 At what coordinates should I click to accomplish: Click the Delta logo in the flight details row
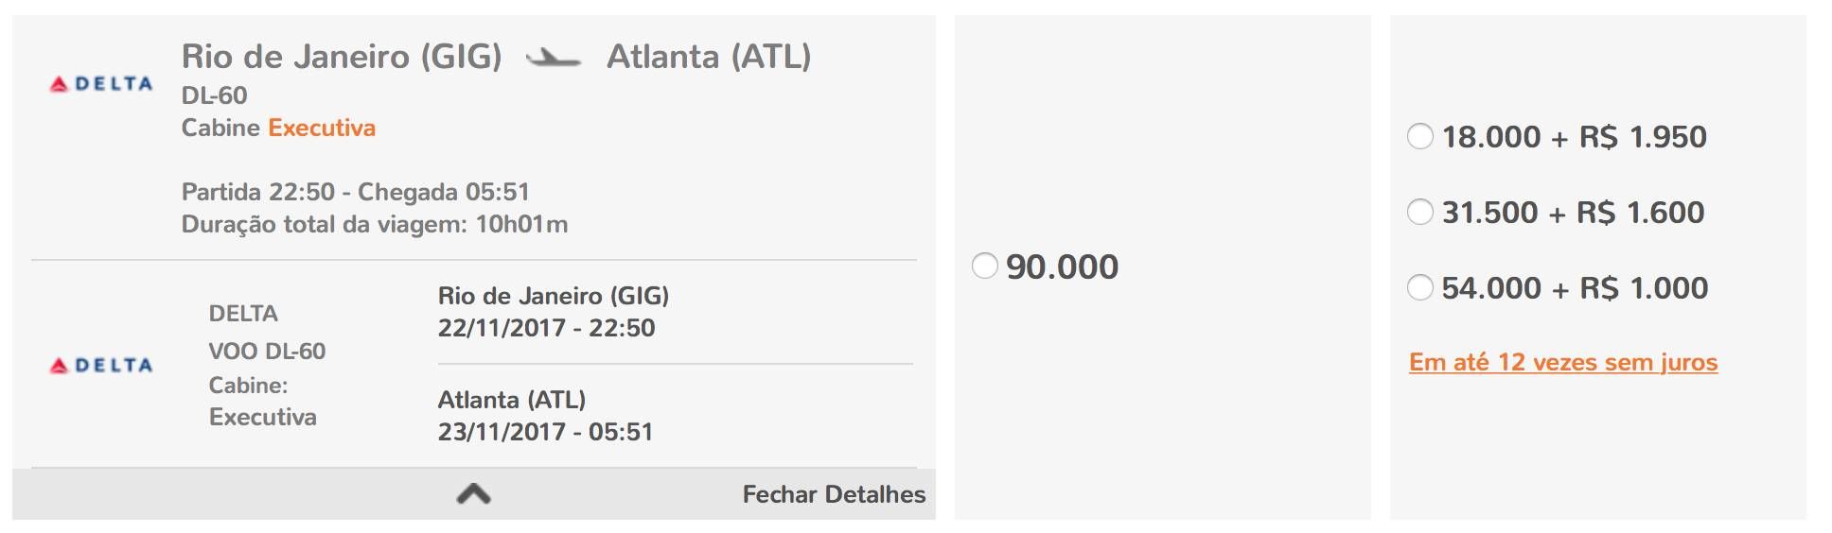pyautogui.click(x=101, y=366)
